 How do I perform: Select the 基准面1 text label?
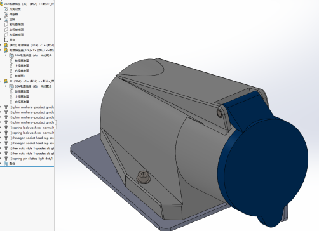pos(20,76)
